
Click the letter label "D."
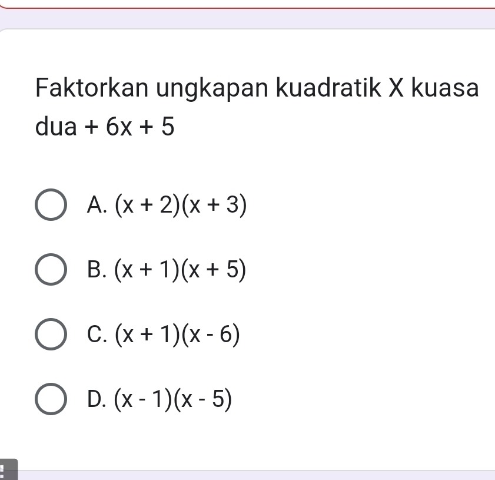coord(95,400)
